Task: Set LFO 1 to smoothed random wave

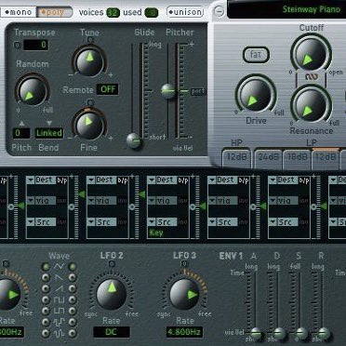Action: (x=46, y=333)
